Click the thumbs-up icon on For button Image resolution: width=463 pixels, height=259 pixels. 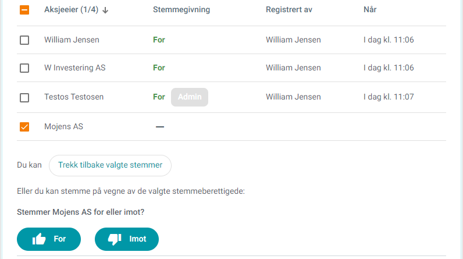tap(39, 239)
